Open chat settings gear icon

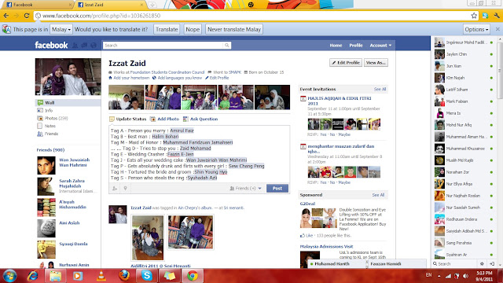(482, 264)
